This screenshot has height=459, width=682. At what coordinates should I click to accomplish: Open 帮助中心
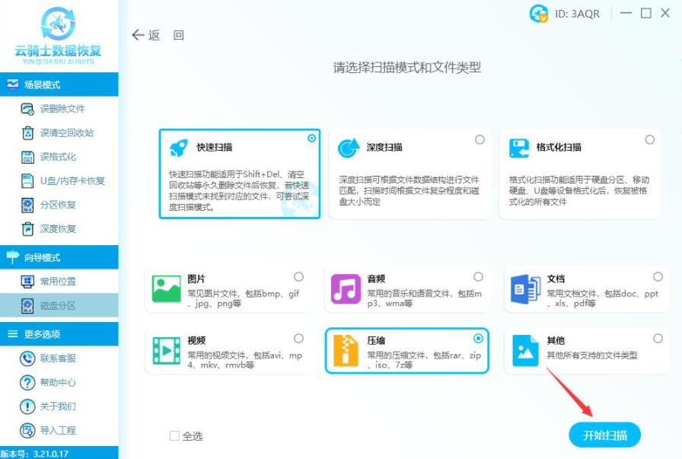click(x=59, y=382)
